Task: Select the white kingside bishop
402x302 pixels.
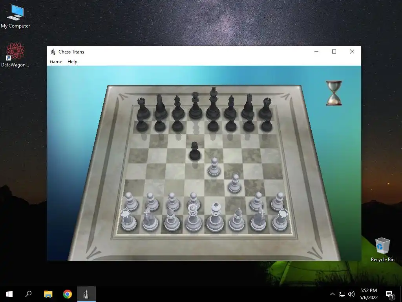Action: tap(237, 219)
